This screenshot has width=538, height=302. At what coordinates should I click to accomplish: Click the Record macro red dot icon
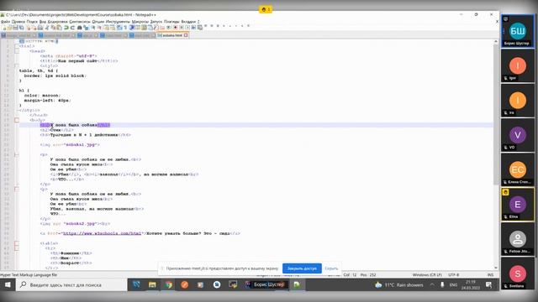176,28
